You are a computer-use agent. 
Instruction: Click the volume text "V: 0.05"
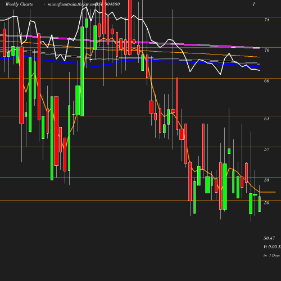tap(271, 247)
